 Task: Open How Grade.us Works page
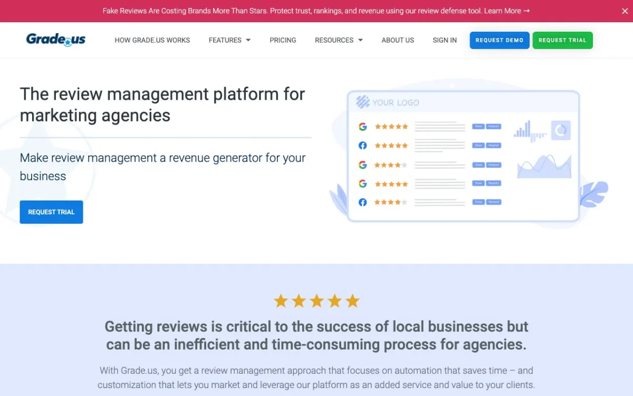[152, 40]
